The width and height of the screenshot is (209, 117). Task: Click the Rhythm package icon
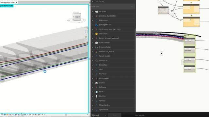(x=97, y=96)
